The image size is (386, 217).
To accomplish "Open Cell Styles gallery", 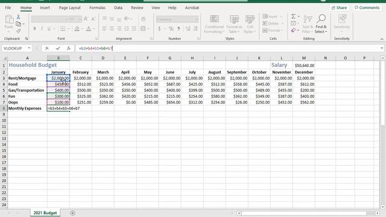I will (250, 24).
